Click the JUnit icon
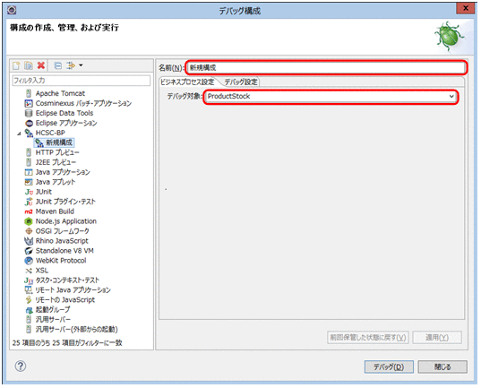Viewport: 481px width, 388px height. click(x=29, y=192)
